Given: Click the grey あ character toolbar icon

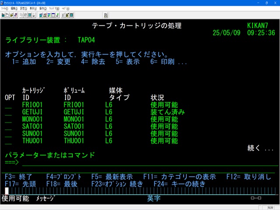Looking at the screenshot, I should [63, 15].
